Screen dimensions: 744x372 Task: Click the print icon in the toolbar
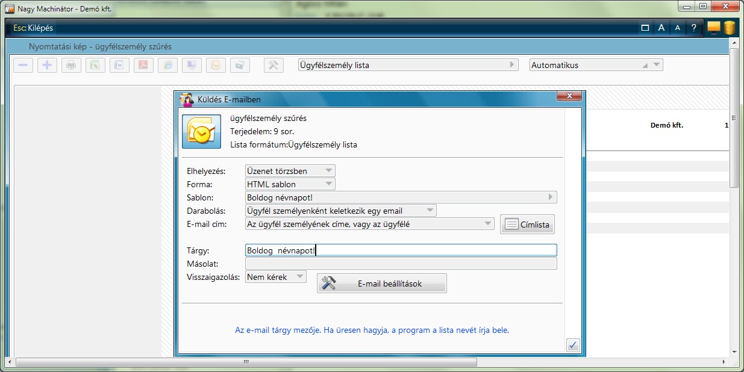(x=71, y=65)
